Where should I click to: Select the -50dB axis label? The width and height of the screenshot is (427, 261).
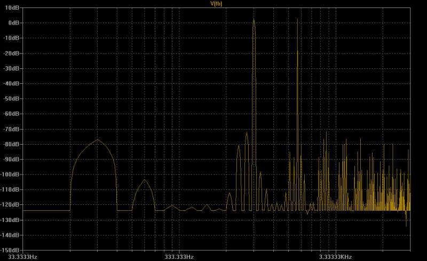tap(11, 99)
